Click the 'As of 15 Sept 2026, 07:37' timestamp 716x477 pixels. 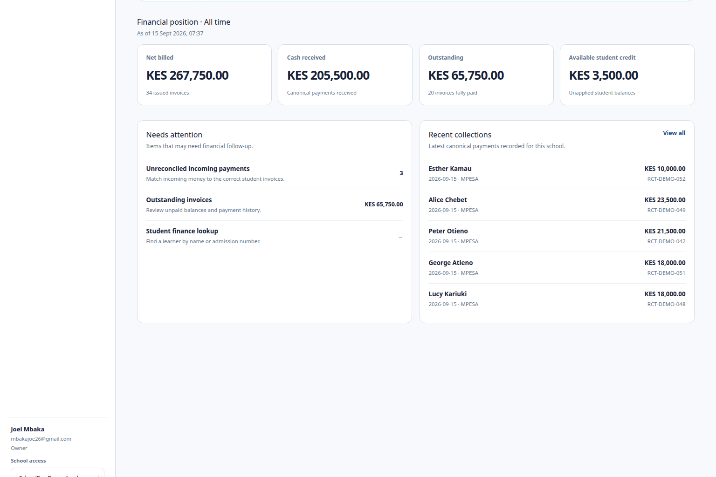tap(170, 34)
